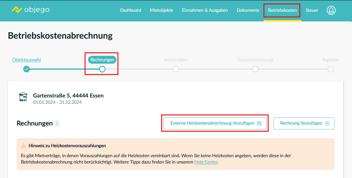Click the Rechnungen section heading
352x178 pixels.
pos(35,123)
